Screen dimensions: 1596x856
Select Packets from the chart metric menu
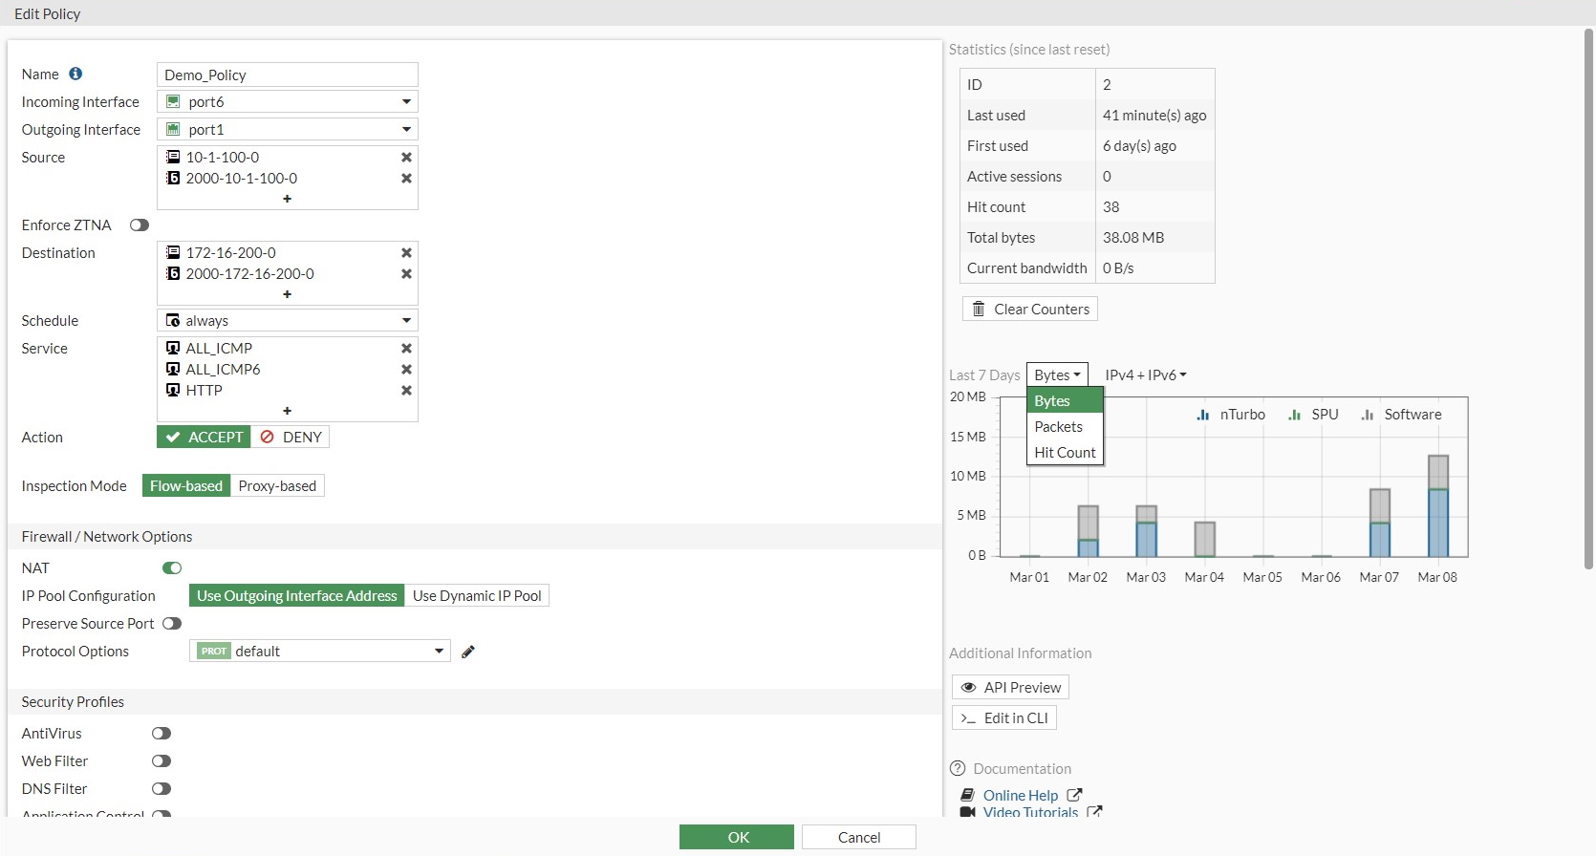(x=1059, y=427)
